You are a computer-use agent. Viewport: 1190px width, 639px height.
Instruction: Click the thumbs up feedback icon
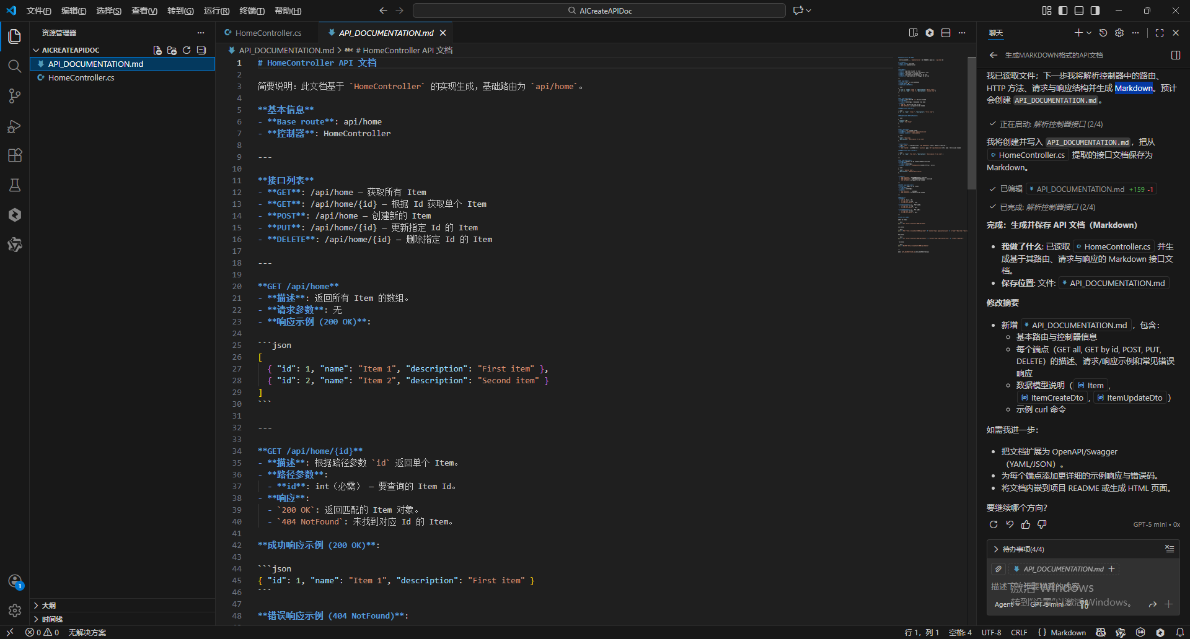1026,524
